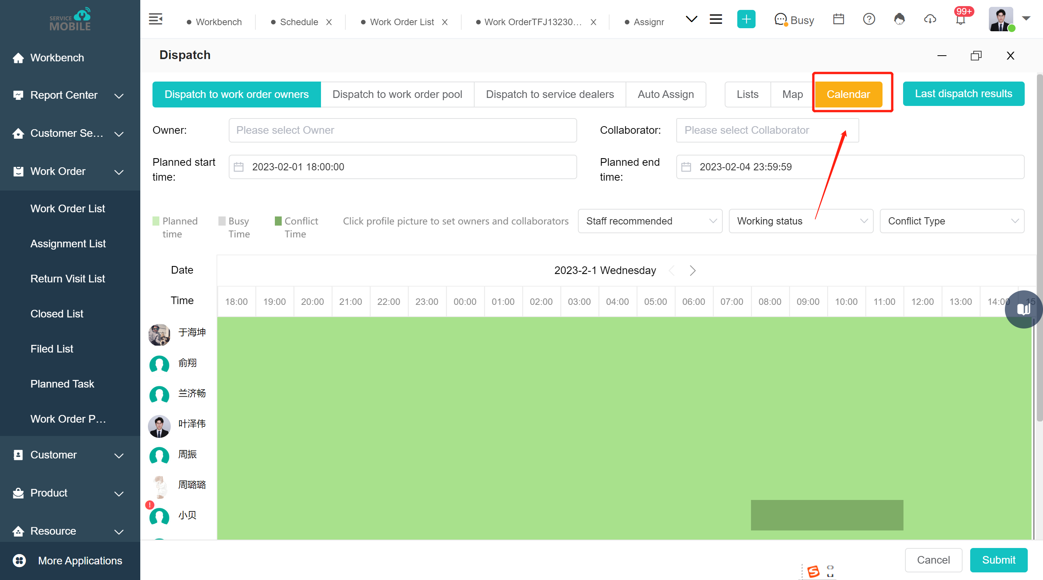Select 周振 profile avatar
Viewport: 1043px width, 580px height.
(159, 456)
